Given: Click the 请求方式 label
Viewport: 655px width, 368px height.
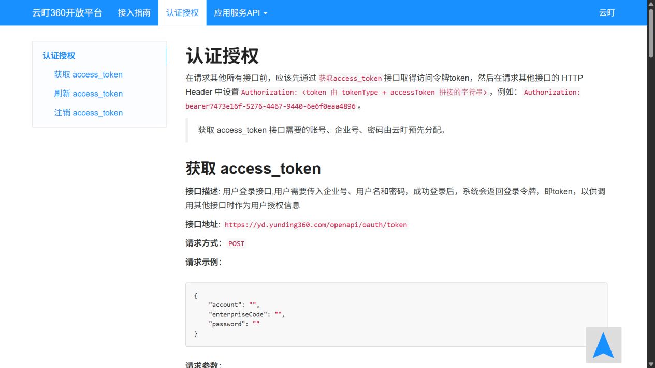Looking at the screenshot, I should [x=203, y=243].
